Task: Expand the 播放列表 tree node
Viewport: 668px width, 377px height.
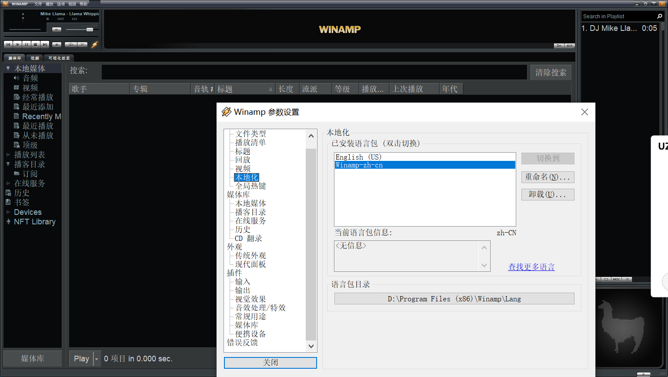Action: [x=8, y=154]
